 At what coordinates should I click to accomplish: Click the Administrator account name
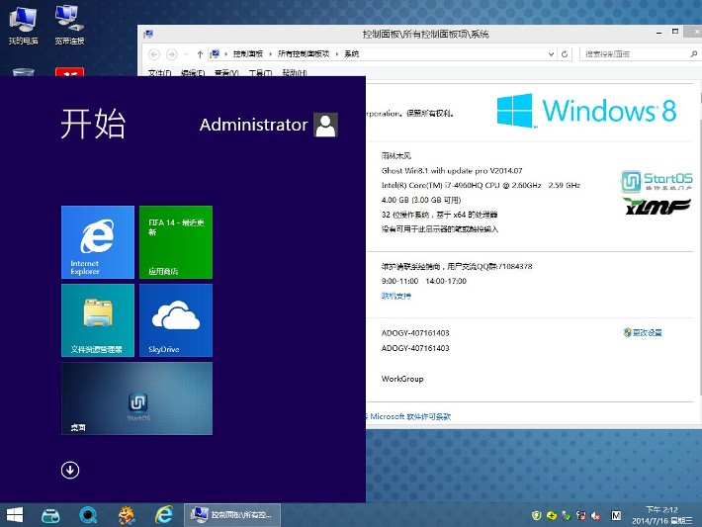pyautogui.click(x=253, y=125)
